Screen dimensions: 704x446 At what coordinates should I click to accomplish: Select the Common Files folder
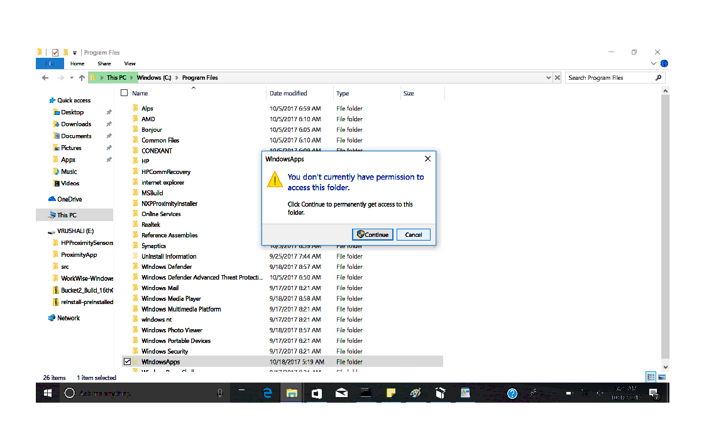coord(160,141)
